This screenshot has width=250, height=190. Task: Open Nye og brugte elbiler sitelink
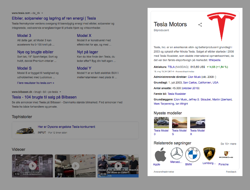(35, 52)
